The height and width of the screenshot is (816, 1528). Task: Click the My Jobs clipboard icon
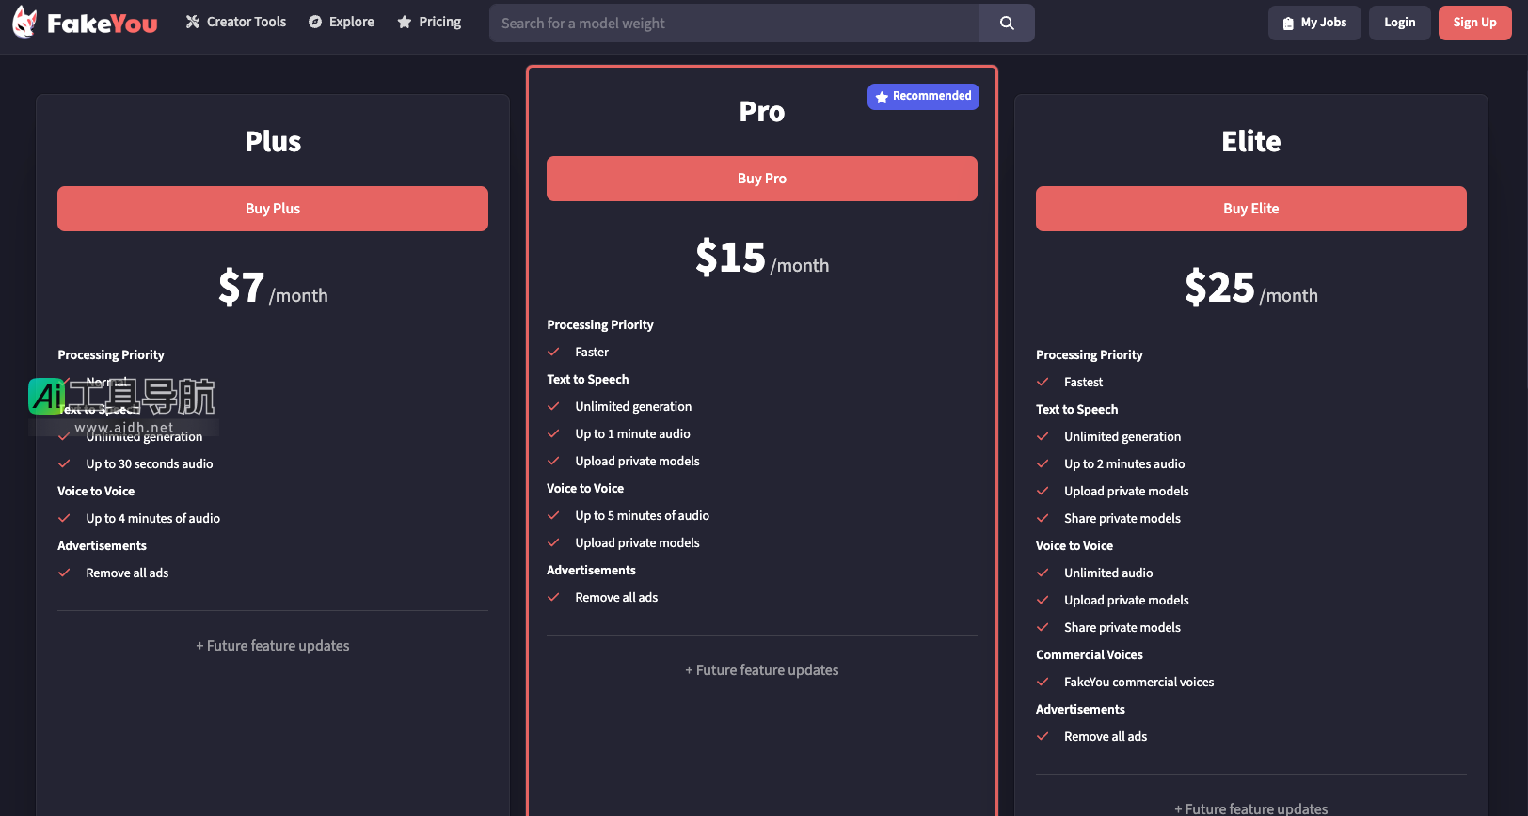1288,23
